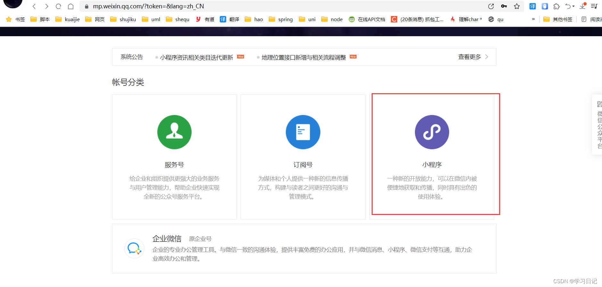
Task: Open the shequ bookmark folder
Action: [178, 19]
